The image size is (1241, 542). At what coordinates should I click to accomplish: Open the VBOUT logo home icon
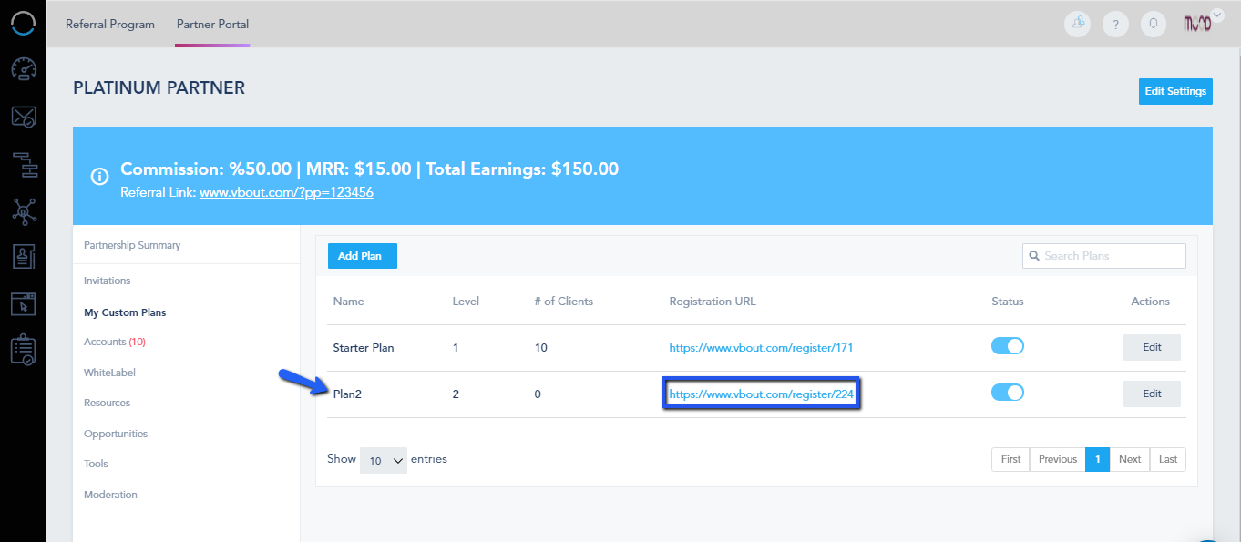coord(23,24)
